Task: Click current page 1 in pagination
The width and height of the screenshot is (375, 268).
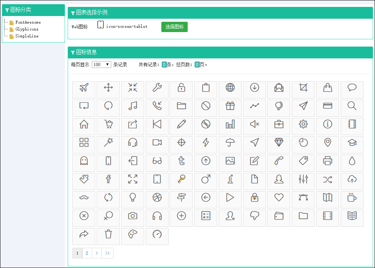Action: 77,253
